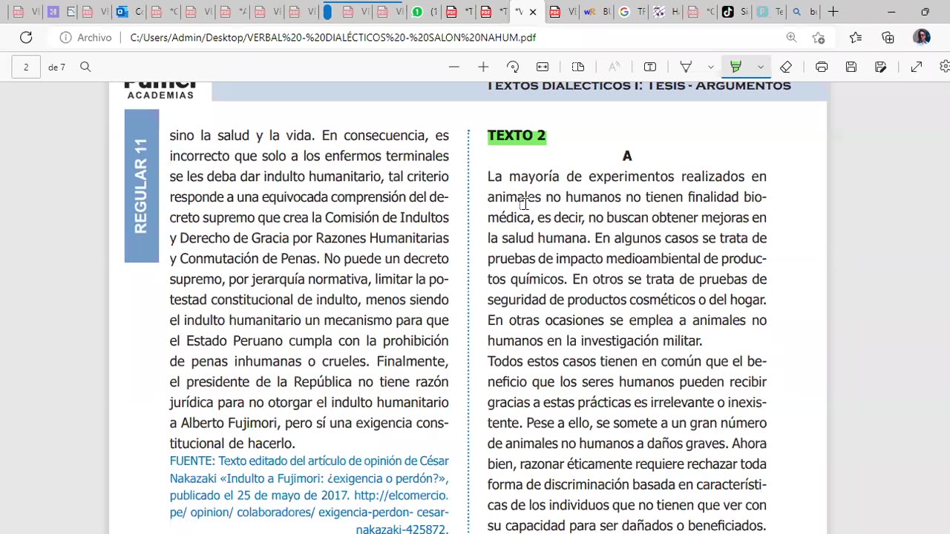Screen dimensions: 950x534
Task: Click the address bar file path
Action: point(332,37)
